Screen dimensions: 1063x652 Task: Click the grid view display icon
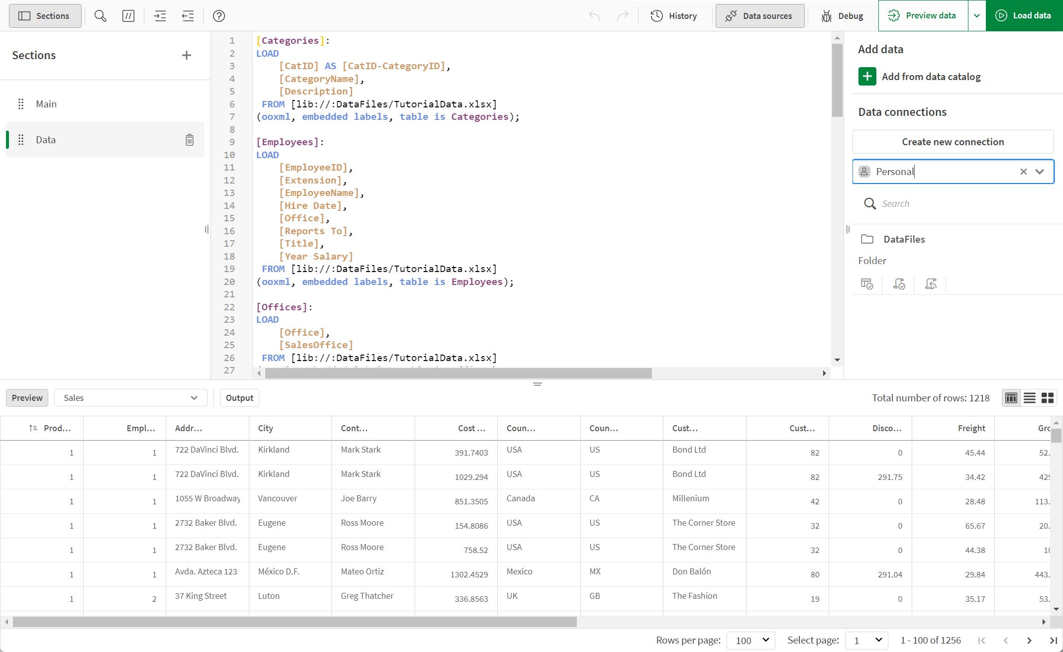click(1048, 398)
